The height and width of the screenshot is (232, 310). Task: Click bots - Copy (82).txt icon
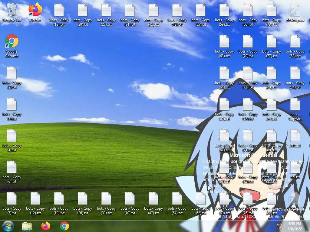click(272, 203)
